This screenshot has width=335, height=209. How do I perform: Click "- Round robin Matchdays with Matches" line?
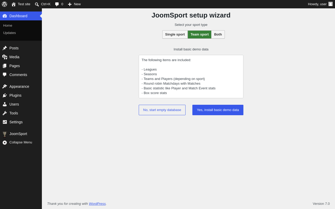[x=171, y=84]
